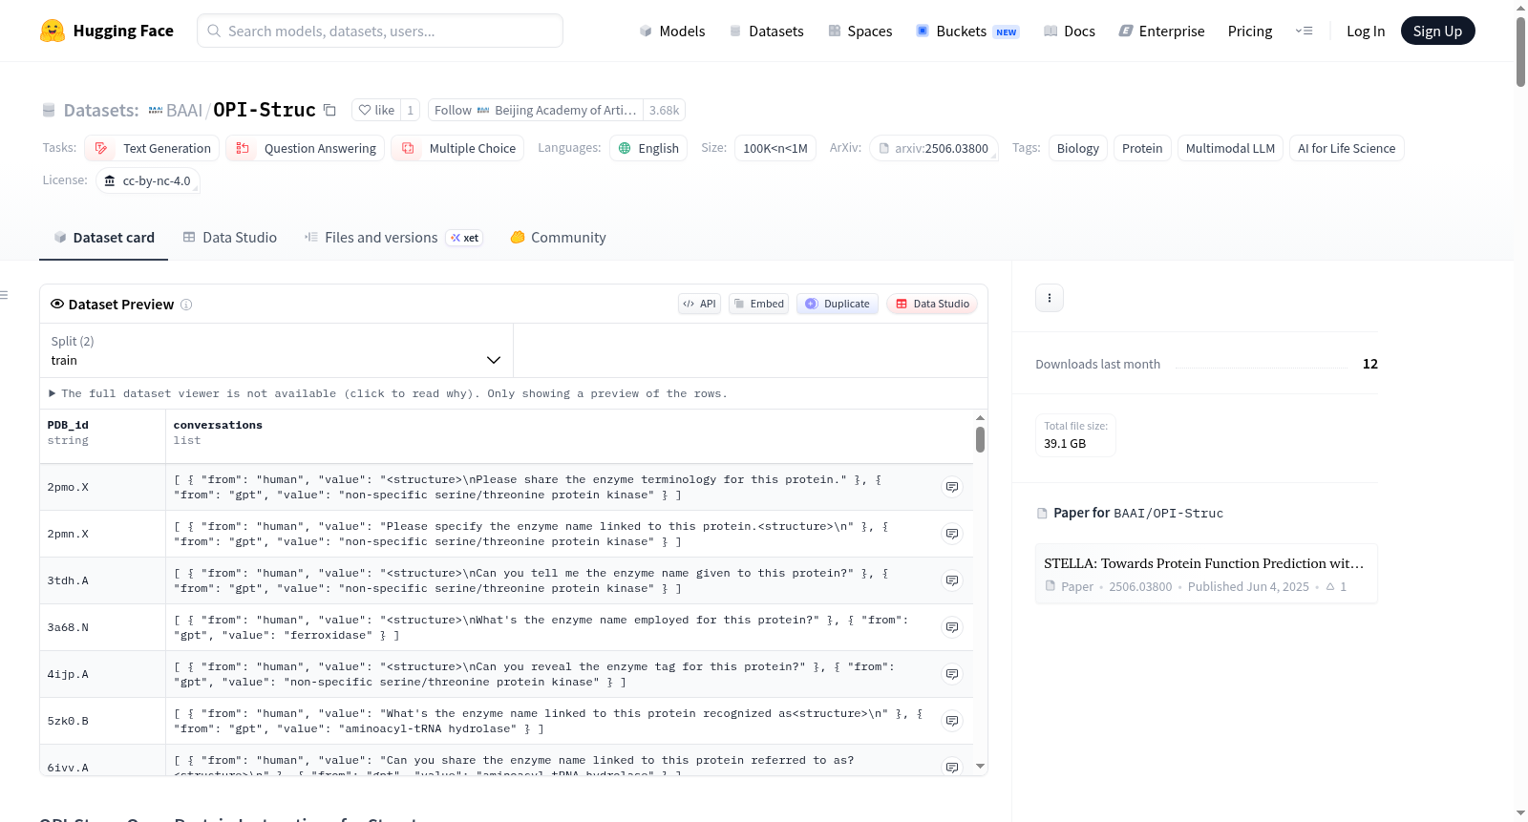Open the Datasets page
1528x822 pixels.
[766, 31]
